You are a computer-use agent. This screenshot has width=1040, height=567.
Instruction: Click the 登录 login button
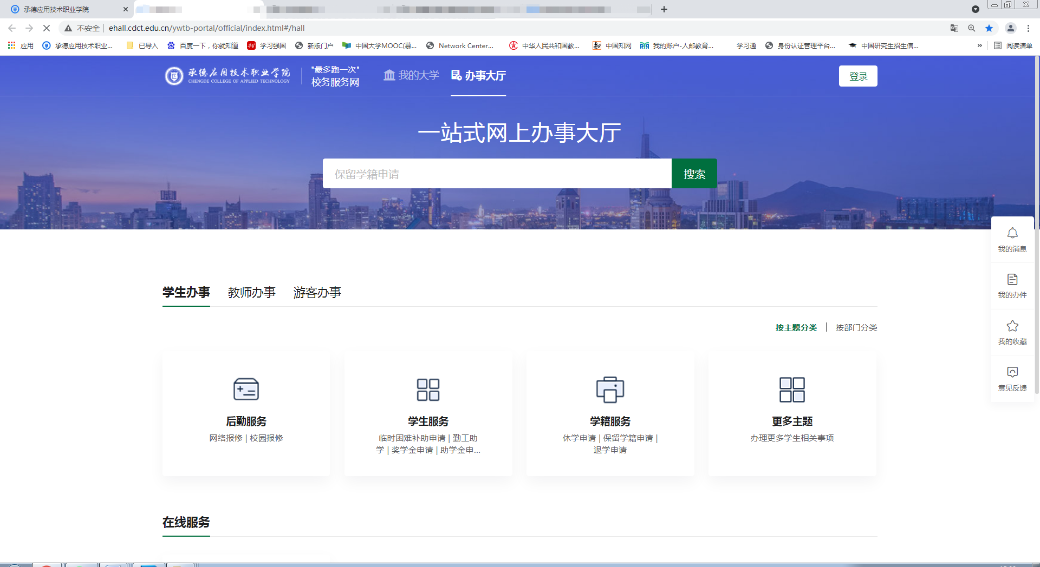tap(858, 76)
